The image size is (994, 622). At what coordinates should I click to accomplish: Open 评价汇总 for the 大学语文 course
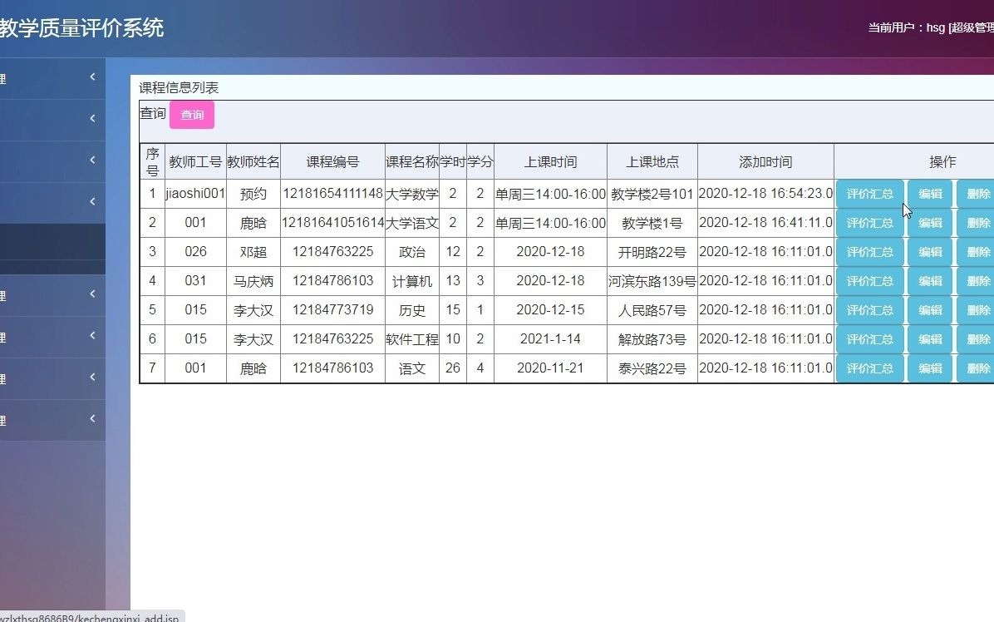point(869,223)
